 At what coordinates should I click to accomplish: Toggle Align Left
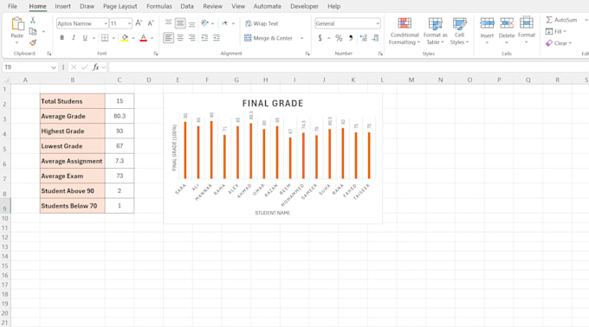[168, 37]
